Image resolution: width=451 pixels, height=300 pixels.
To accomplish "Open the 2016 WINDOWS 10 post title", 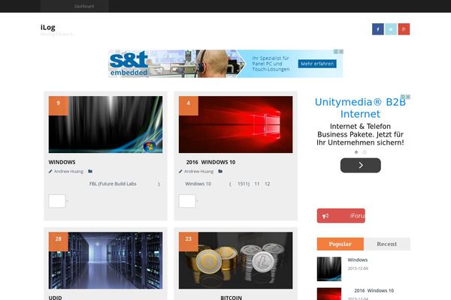I will pyautogui.click(x=210, y=162).
